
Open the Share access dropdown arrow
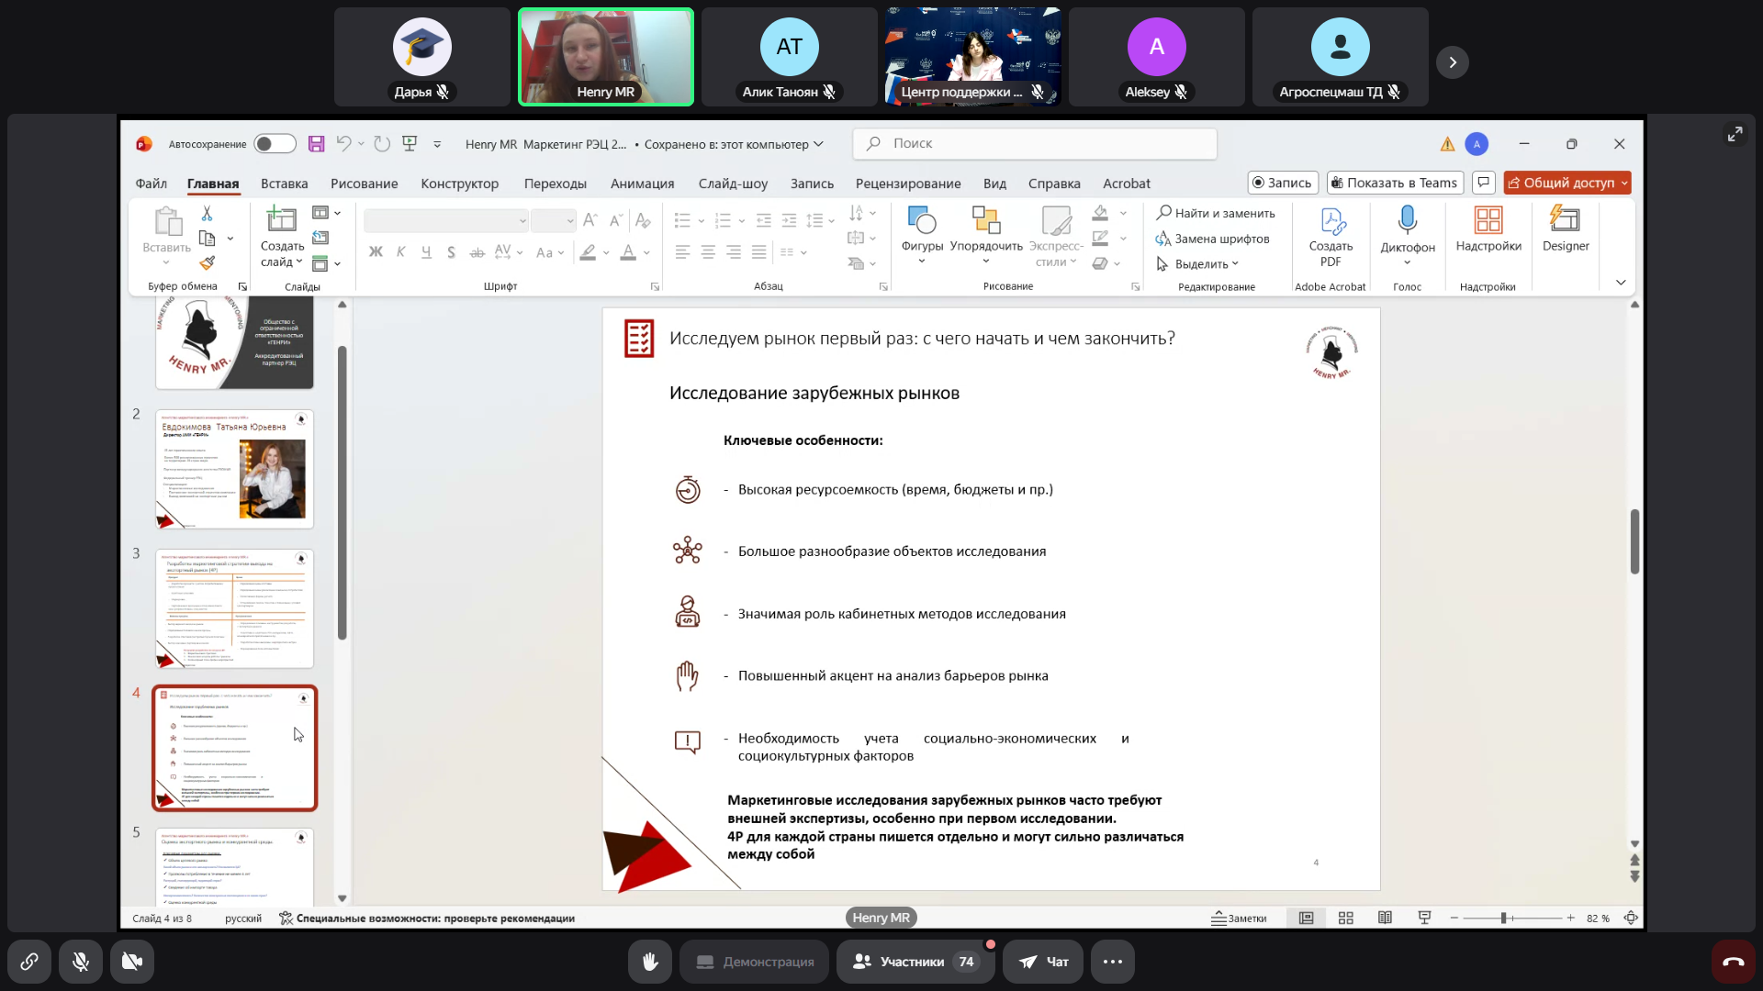(1624, 184)
